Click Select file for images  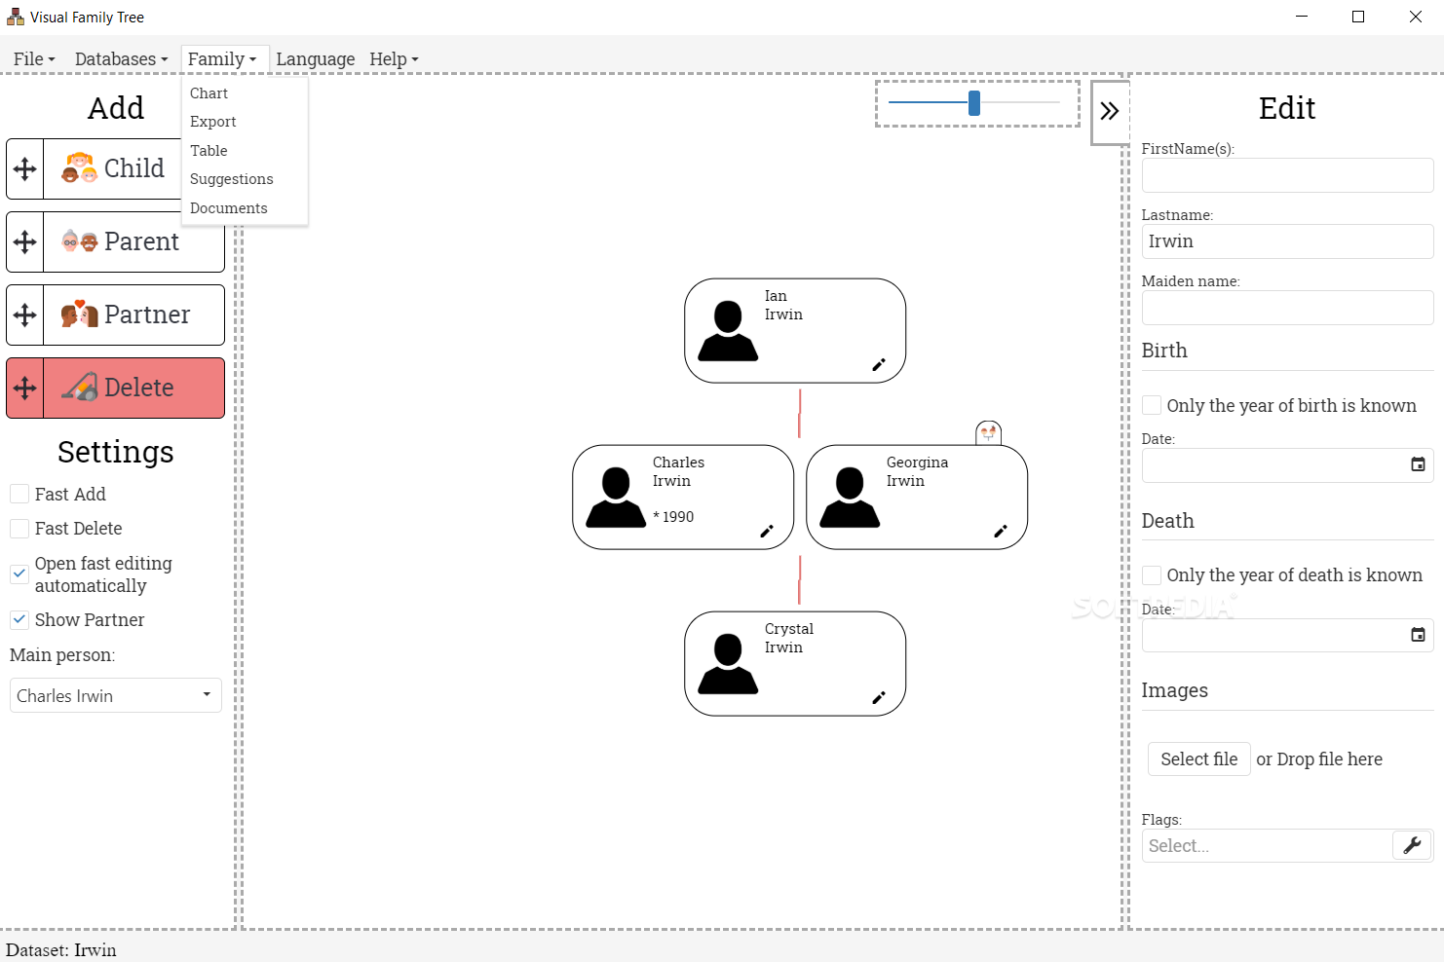(1198, 758)
